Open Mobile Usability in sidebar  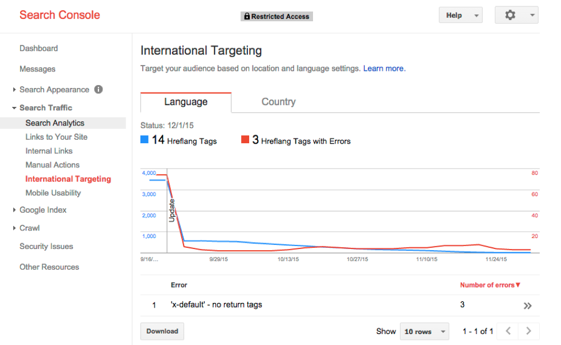[53, 193]
